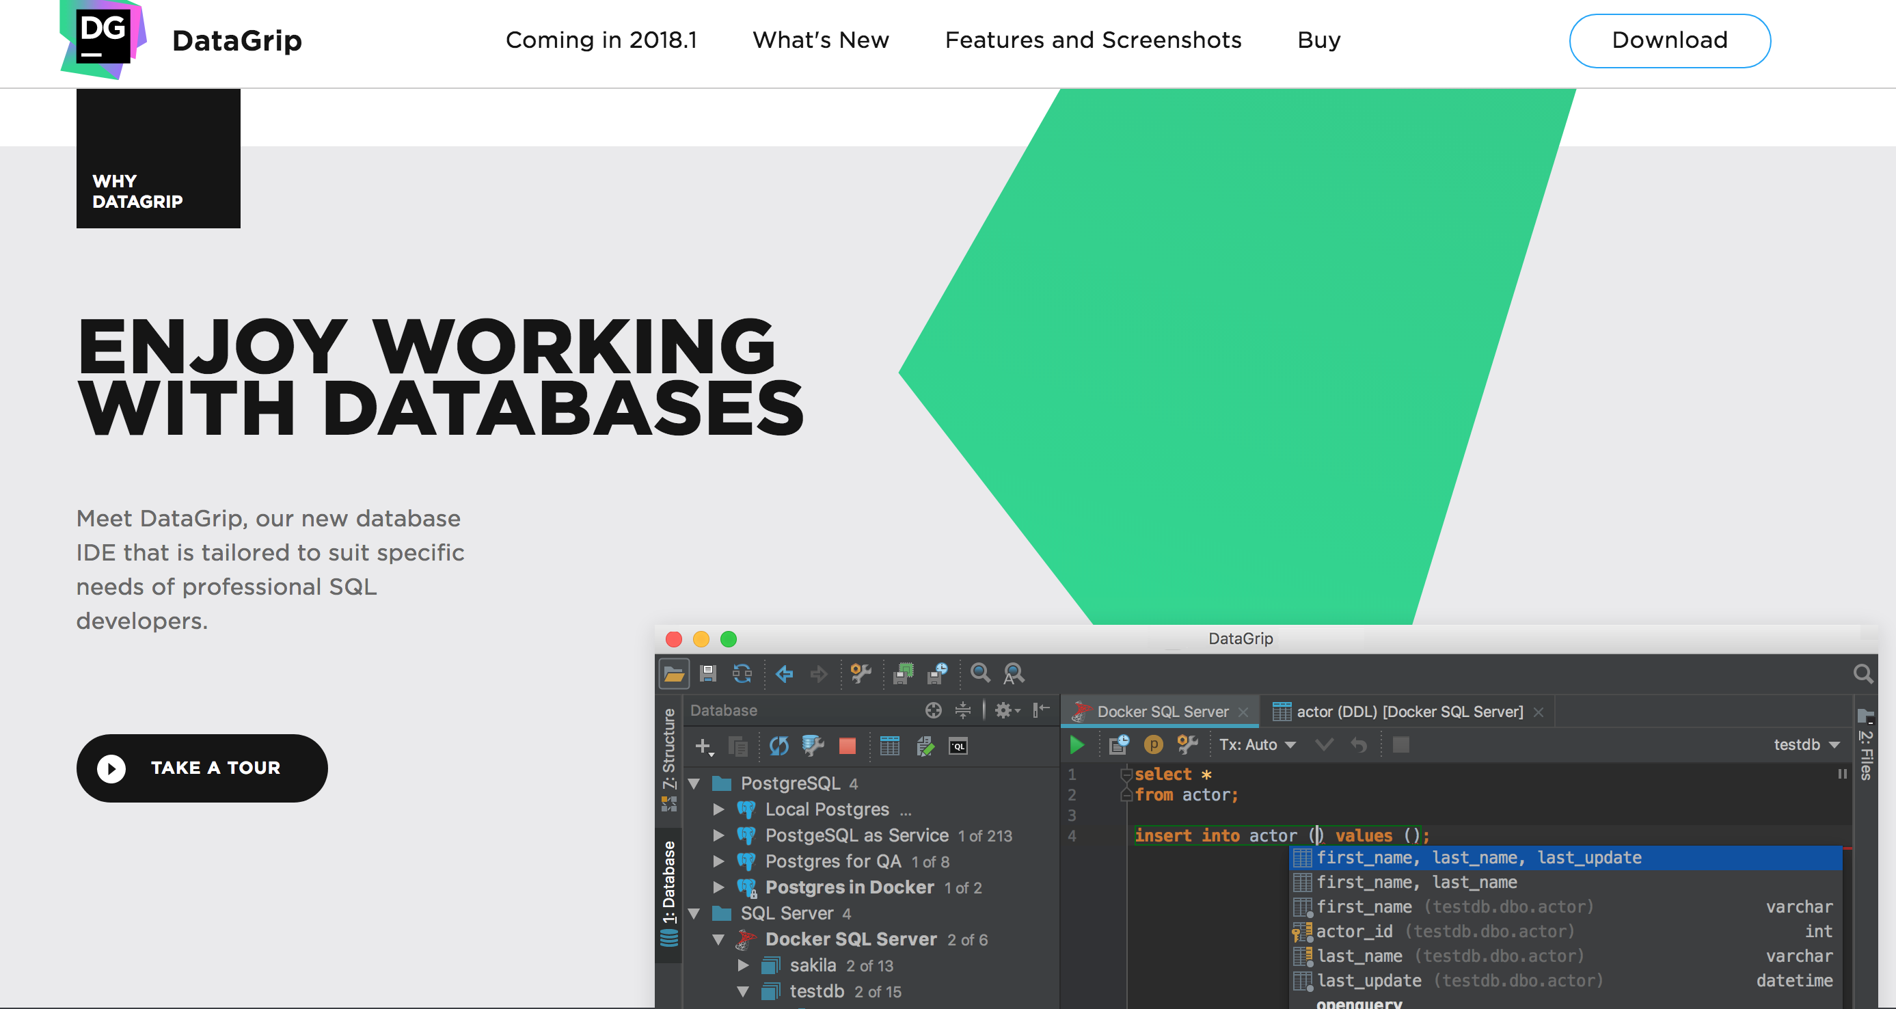Open the What's New menu item
The width and height of the screenshot is (1896, 1009).
coord(821,40)
